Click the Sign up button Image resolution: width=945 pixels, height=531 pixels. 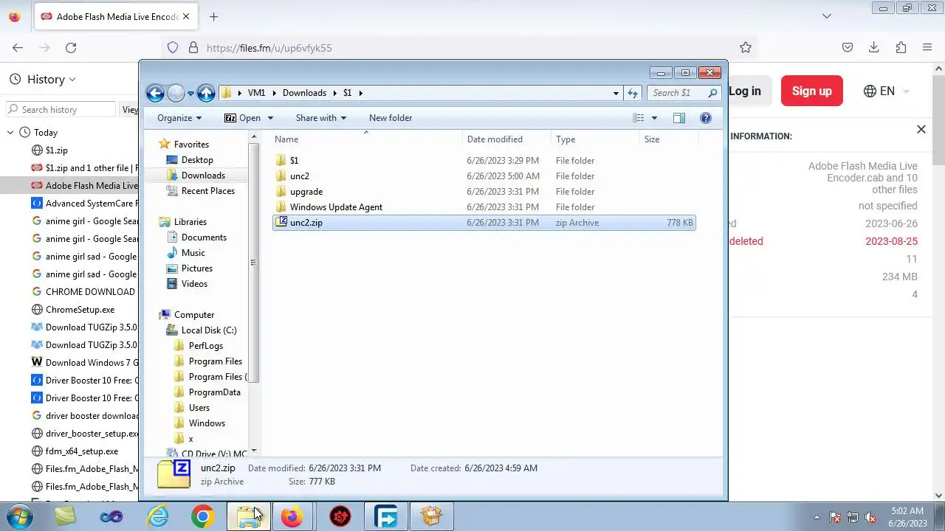[812, 91]
